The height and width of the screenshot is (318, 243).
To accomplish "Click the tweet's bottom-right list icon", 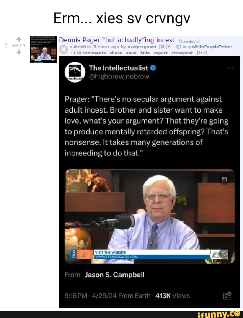I will coord(227,295).
